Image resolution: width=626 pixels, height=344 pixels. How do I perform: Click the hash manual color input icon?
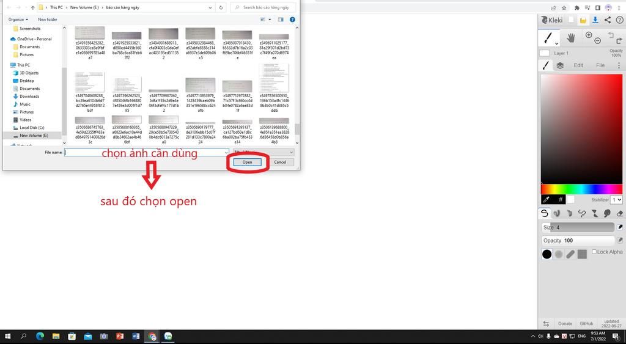click(x=560, y=199)
